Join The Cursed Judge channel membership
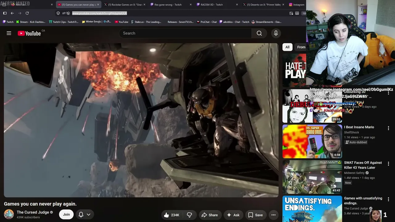395x222 pixels. (x=66, y=214)
